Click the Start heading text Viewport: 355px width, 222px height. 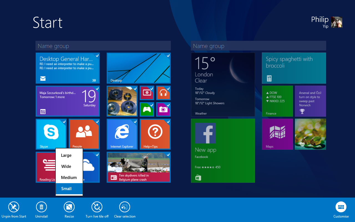(48, 22)
